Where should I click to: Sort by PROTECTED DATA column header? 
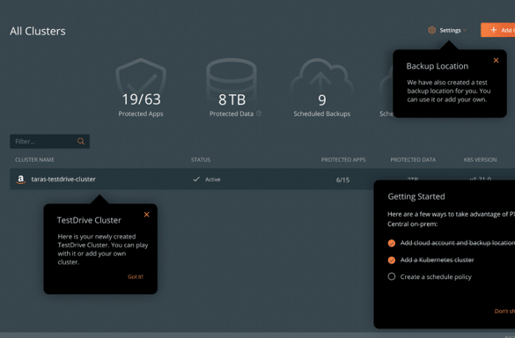[x=413, y=159]
